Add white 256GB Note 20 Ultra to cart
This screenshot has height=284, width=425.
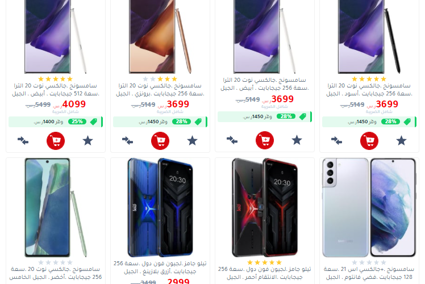coord(265,140)
